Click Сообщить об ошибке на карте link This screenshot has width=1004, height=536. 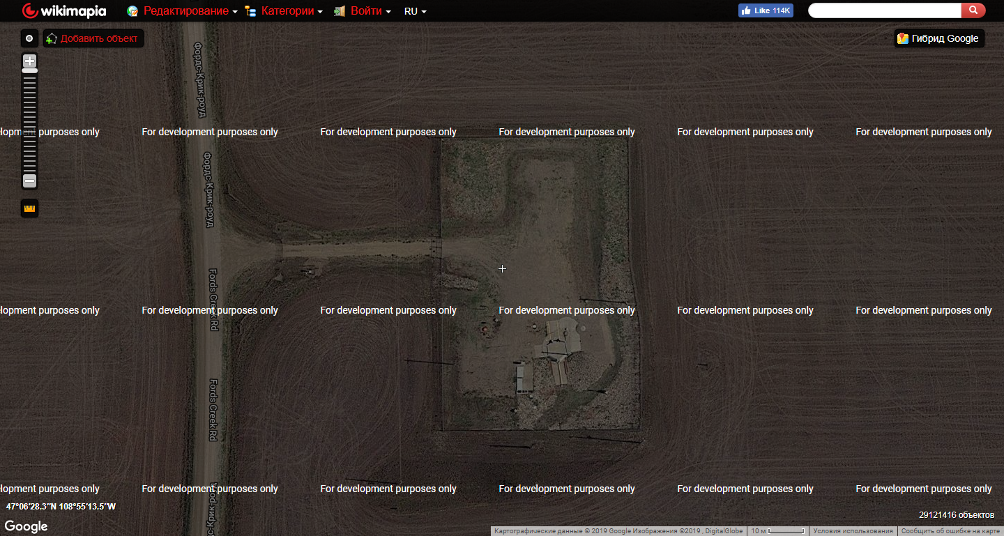[x=950, y=531]
